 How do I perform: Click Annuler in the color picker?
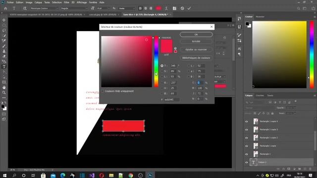196,42
